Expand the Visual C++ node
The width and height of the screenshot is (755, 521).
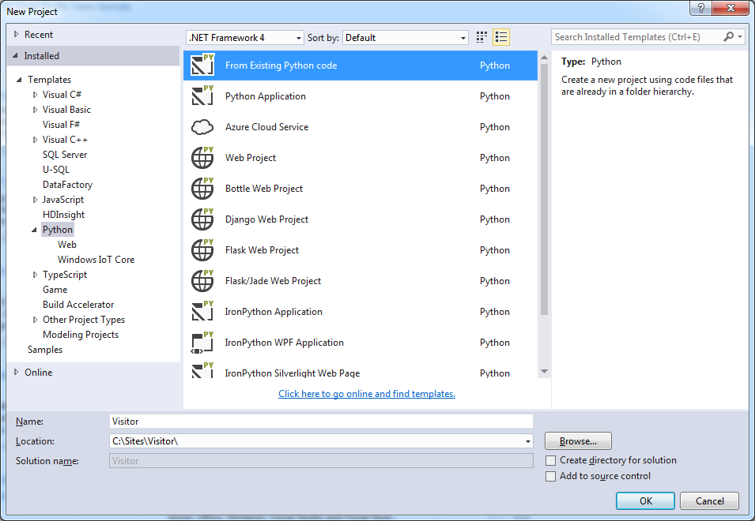(35, 140)
